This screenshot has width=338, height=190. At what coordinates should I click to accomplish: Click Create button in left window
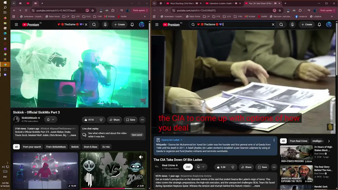point(120,25)
